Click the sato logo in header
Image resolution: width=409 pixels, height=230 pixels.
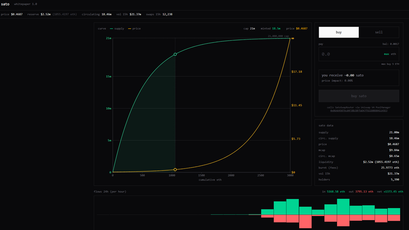coord(5,4)
